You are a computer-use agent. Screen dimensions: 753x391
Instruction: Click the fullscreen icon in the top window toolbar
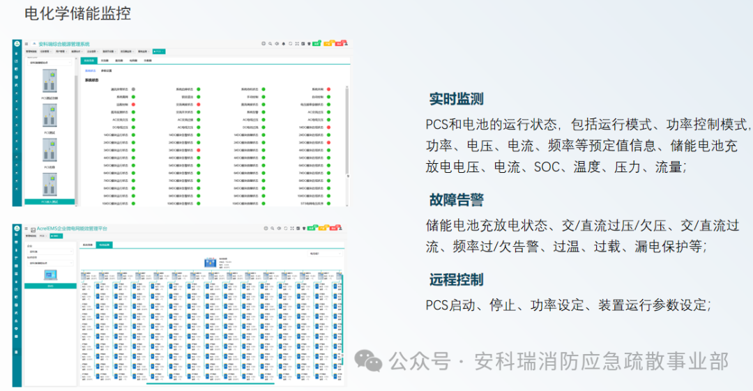[297, 44]
